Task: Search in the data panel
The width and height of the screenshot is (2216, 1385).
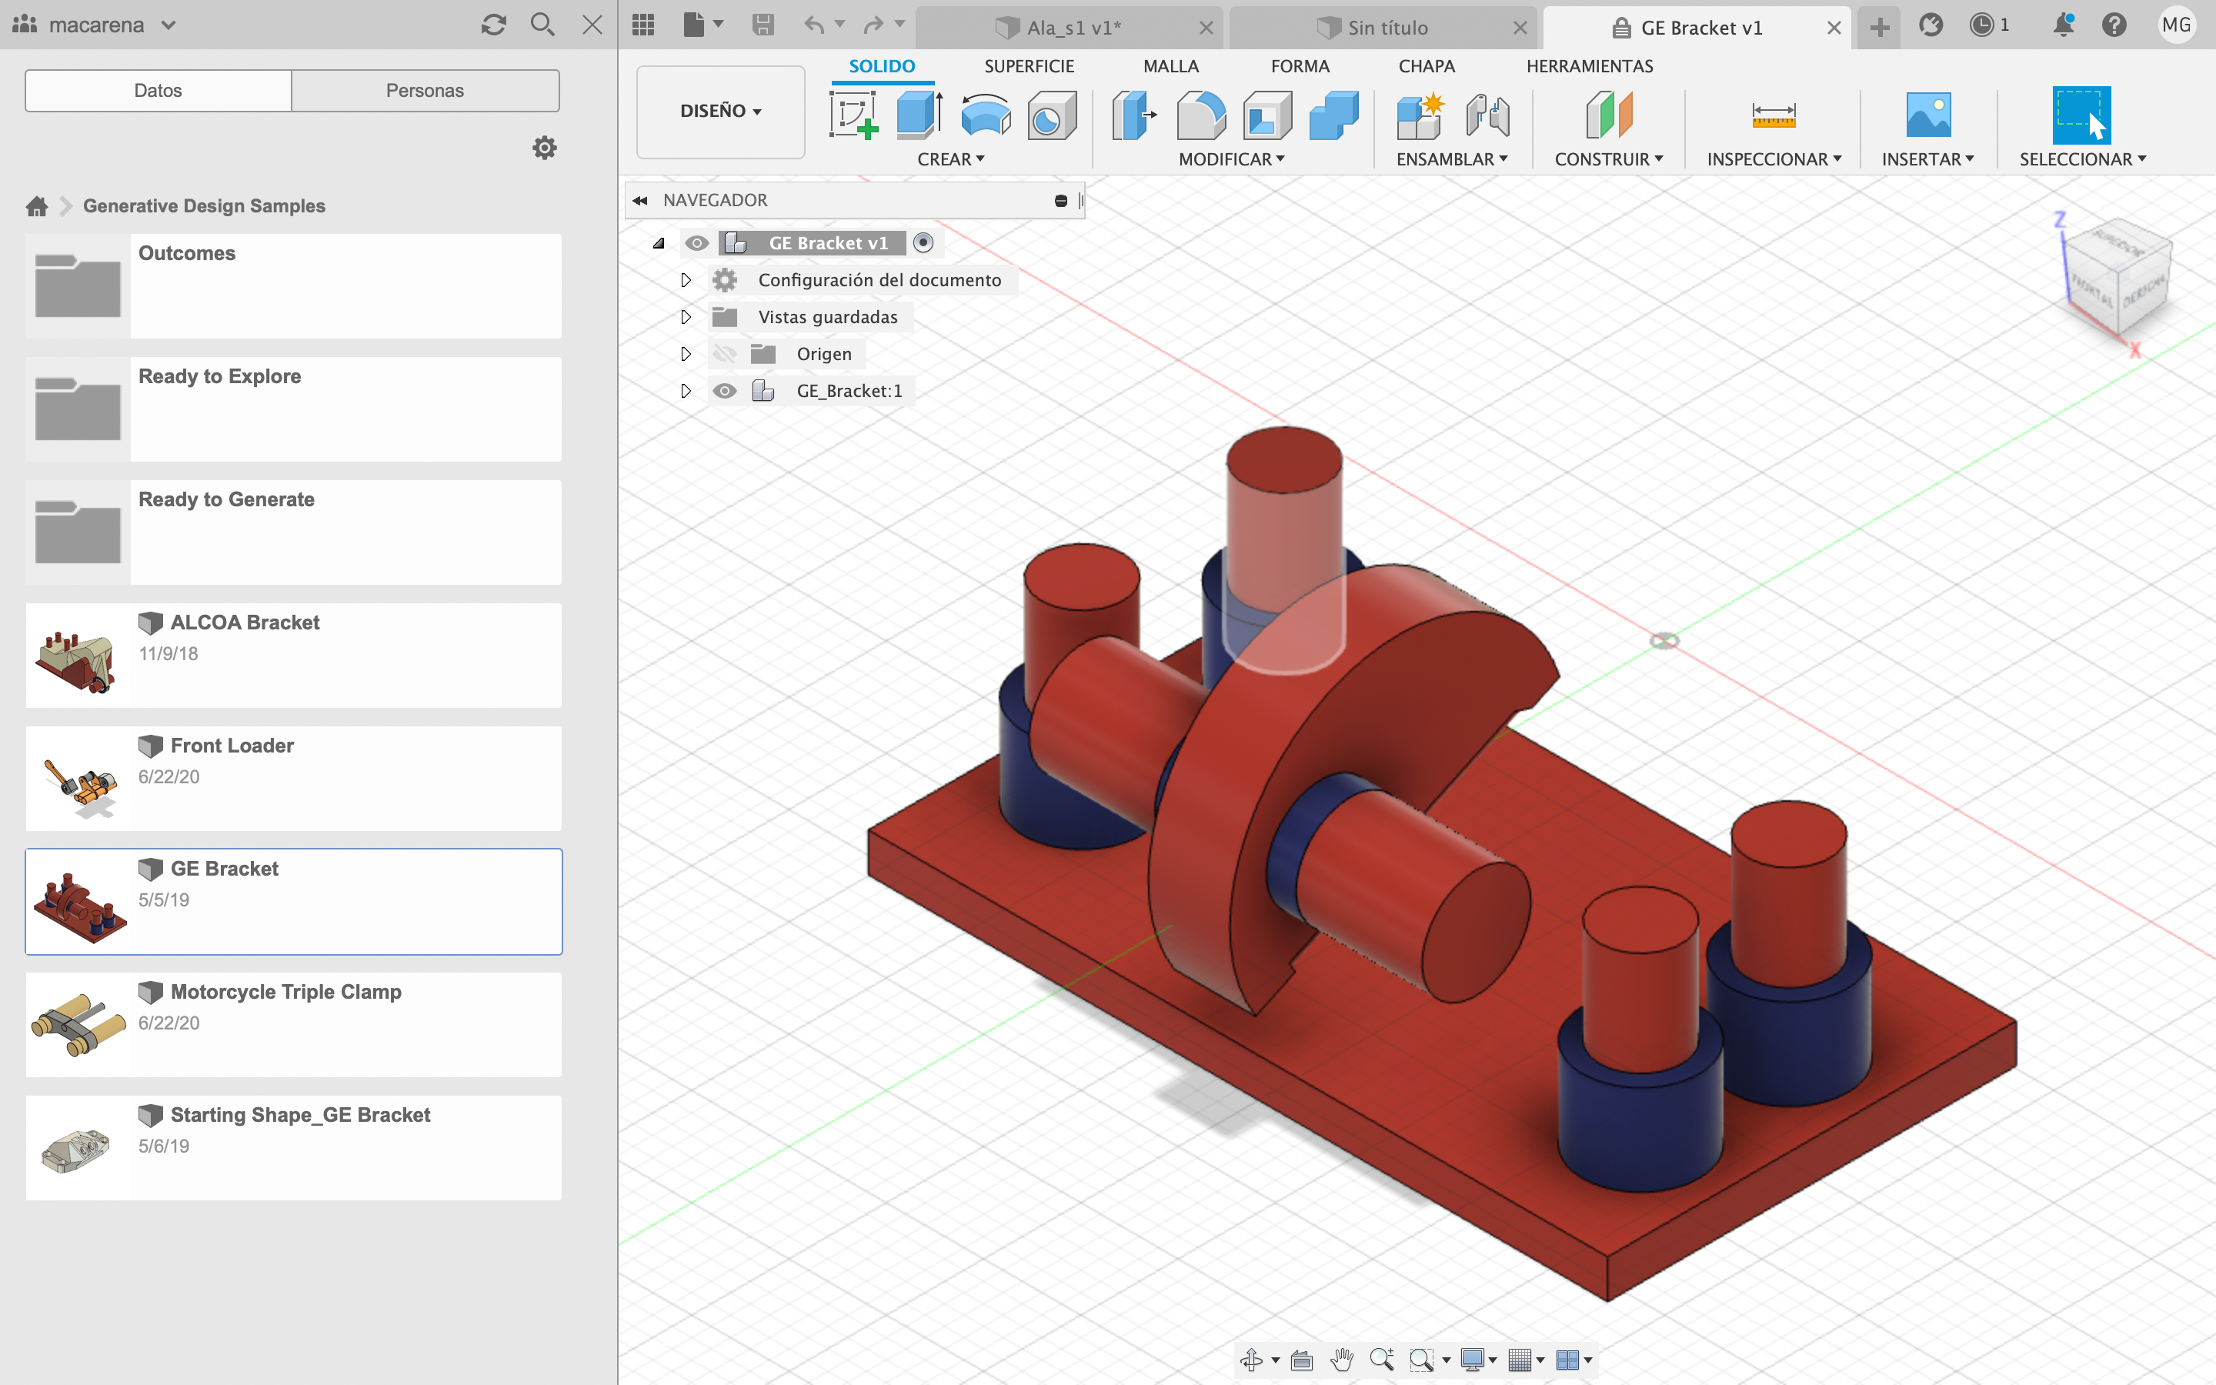Action: point(542,25)
